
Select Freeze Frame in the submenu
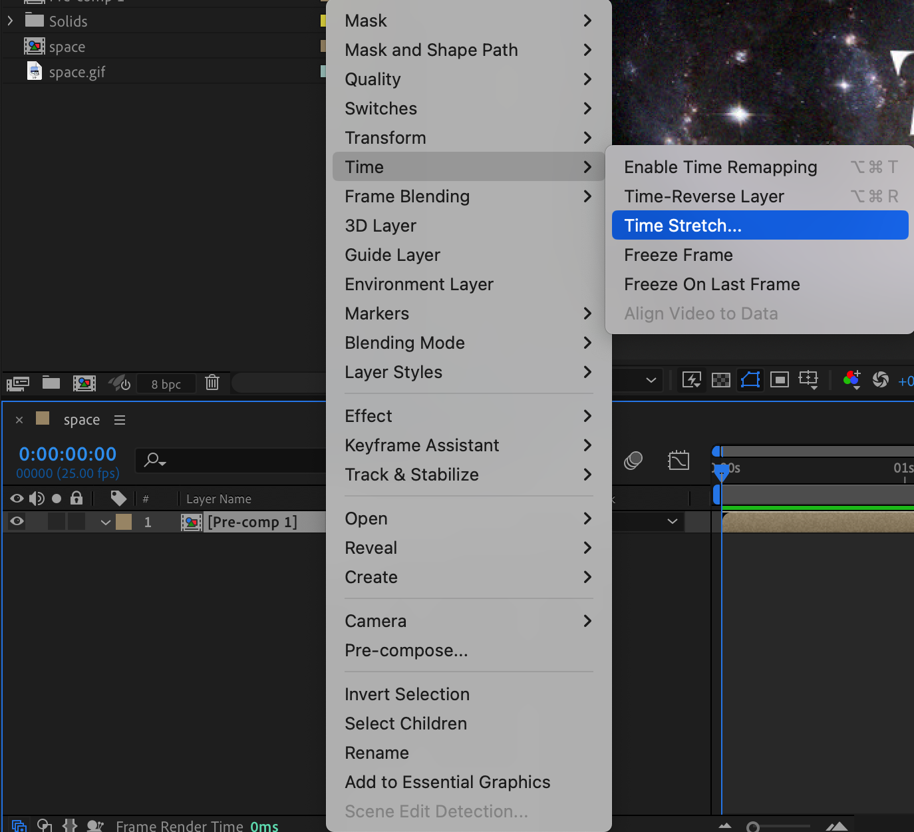pos(678,255)
